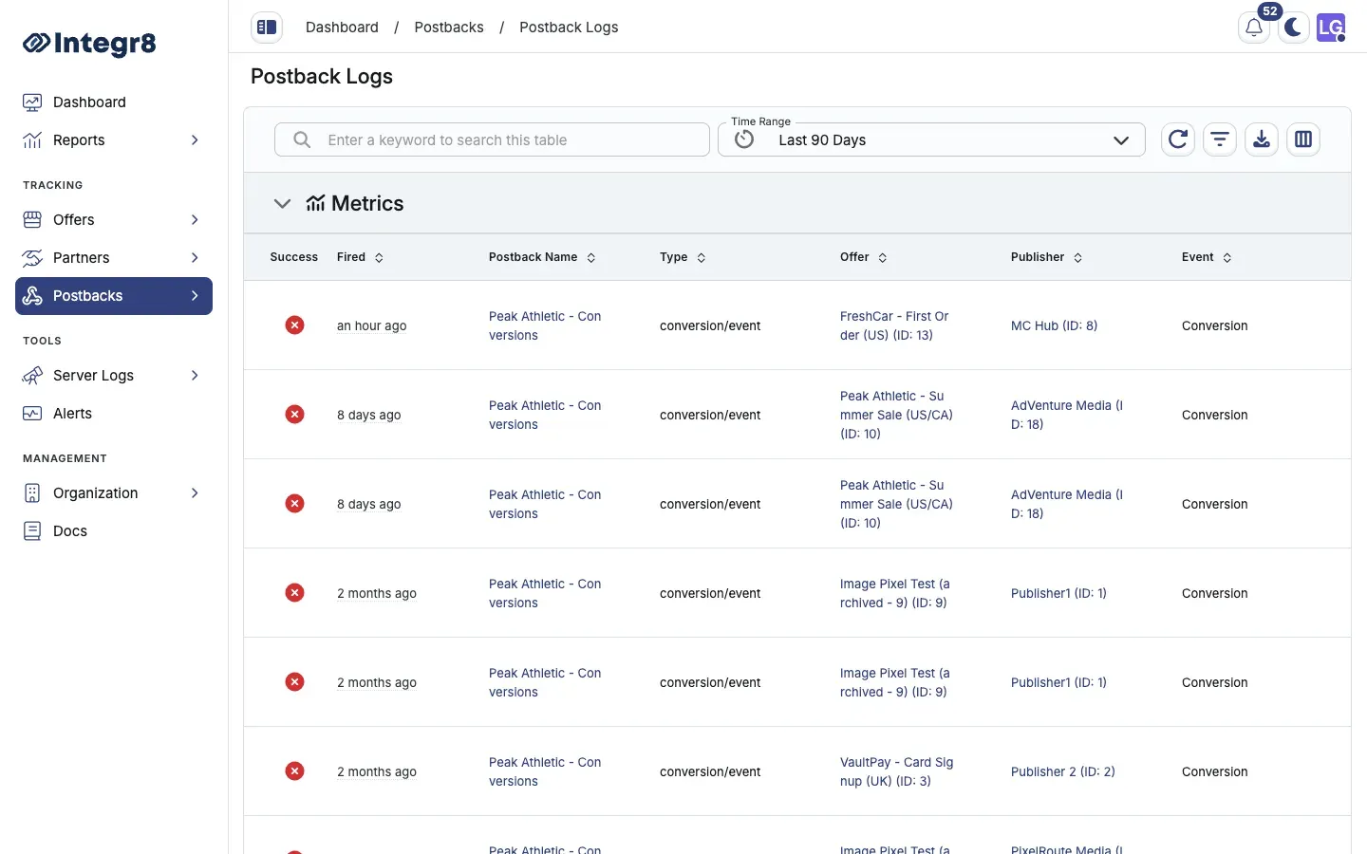
Task: Click the 'an hour ago' fired timestamp
Action: pos(371,325)
